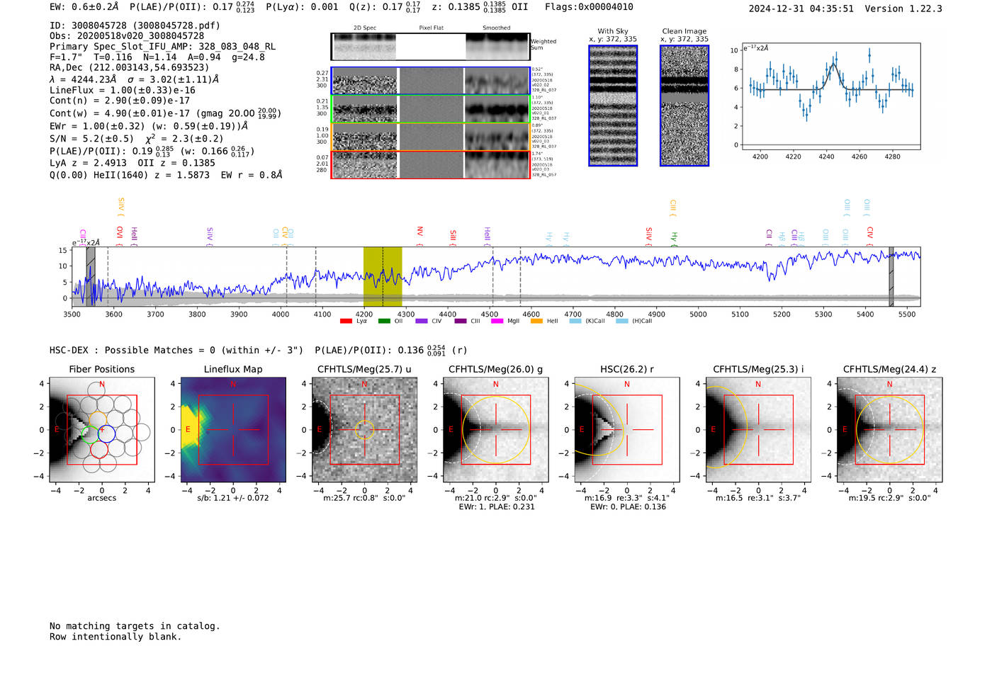The image size is (992, 675).
Task: Click the green fiber circle in Fiber Positions
Action: 90,433
